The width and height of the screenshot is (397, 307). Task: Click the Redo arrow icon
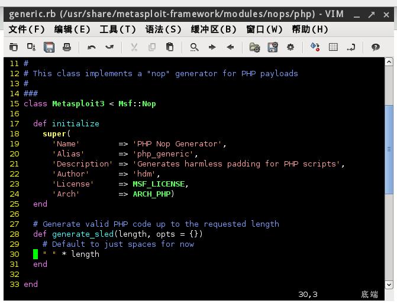[x=109, y=47]
